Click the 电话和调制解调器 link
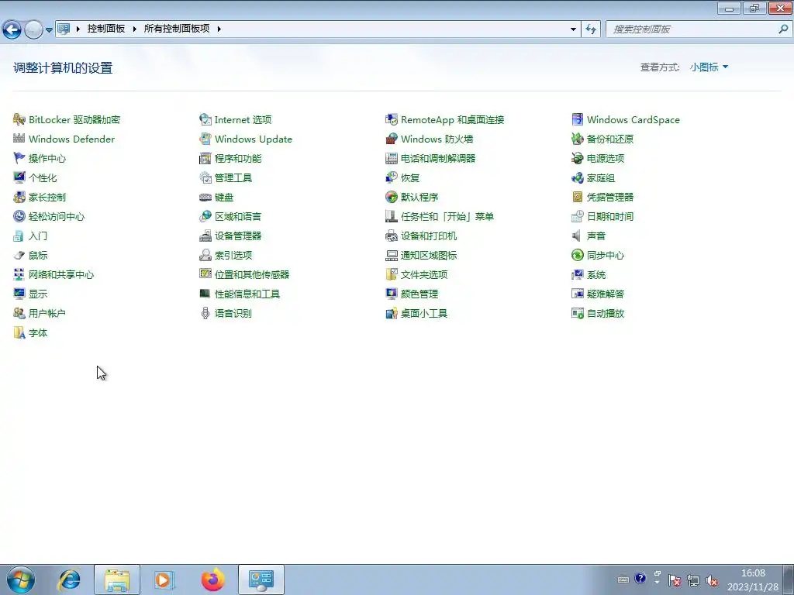794x595 pixels. click(x=439, y=158)
